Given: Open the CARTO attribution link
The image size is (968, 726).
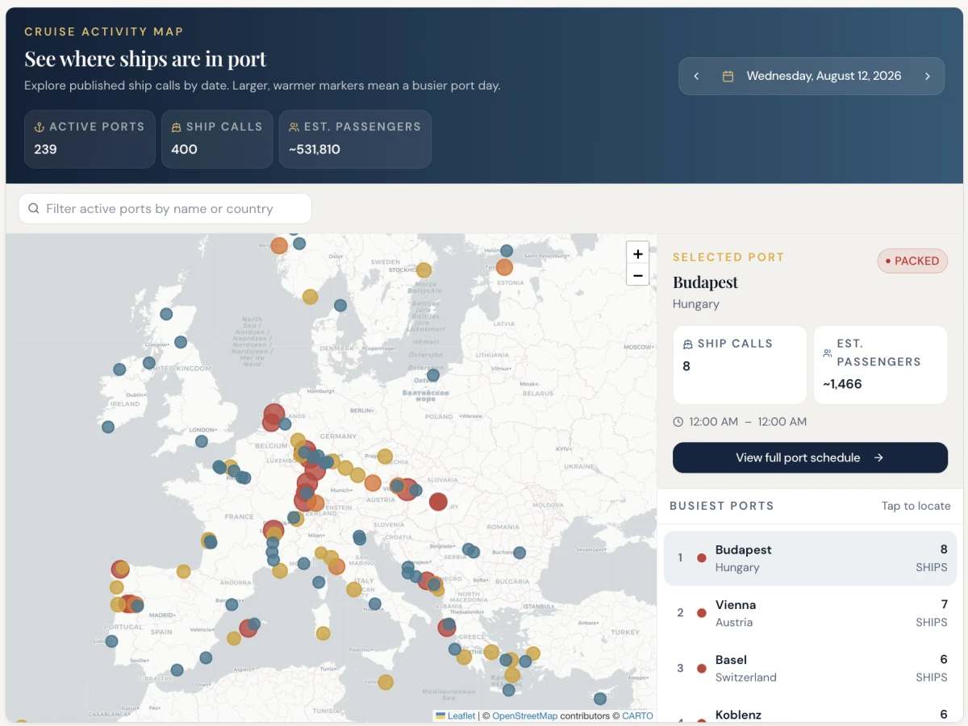Looking at the screenshot, I should (637, 716).
